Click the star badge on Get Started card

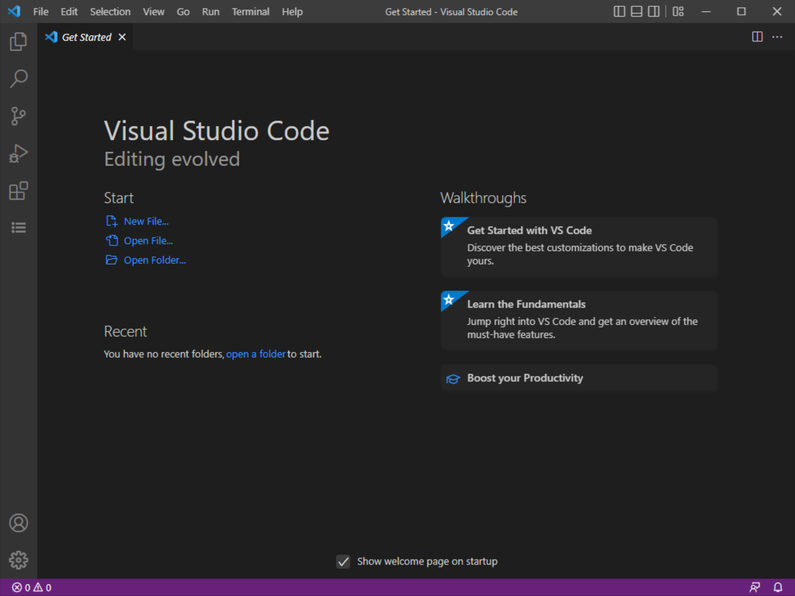coord(449,226)
